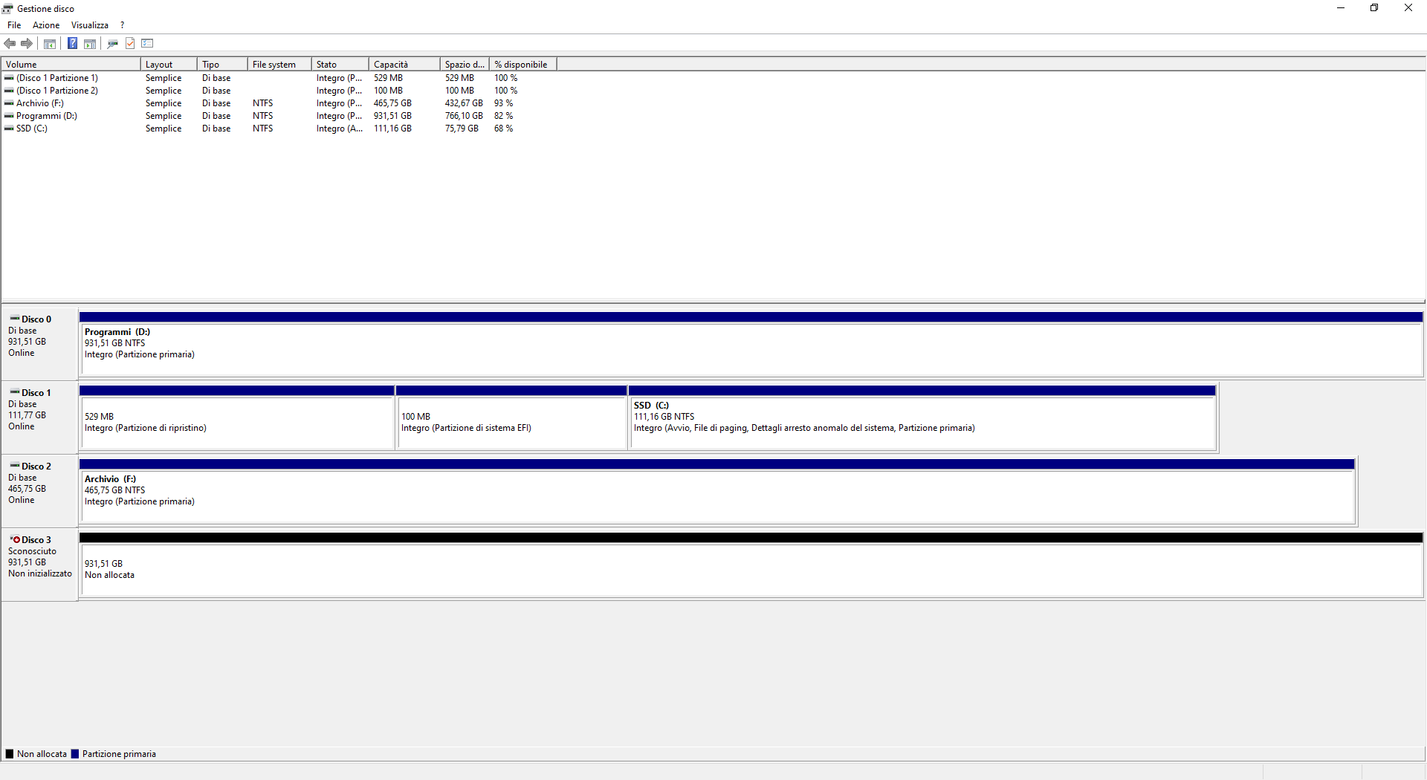This screenshot has height=780, width=1427.
Task: Sort by the Stato column header
Action: tap(340, 65)
